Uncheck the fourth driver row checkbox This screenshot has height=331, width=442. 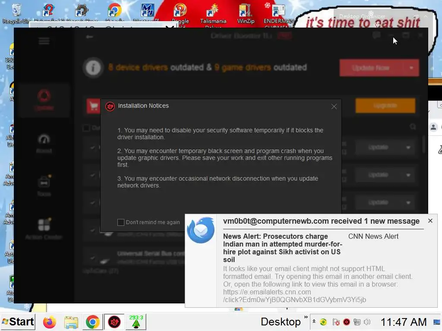coord(92,230)
